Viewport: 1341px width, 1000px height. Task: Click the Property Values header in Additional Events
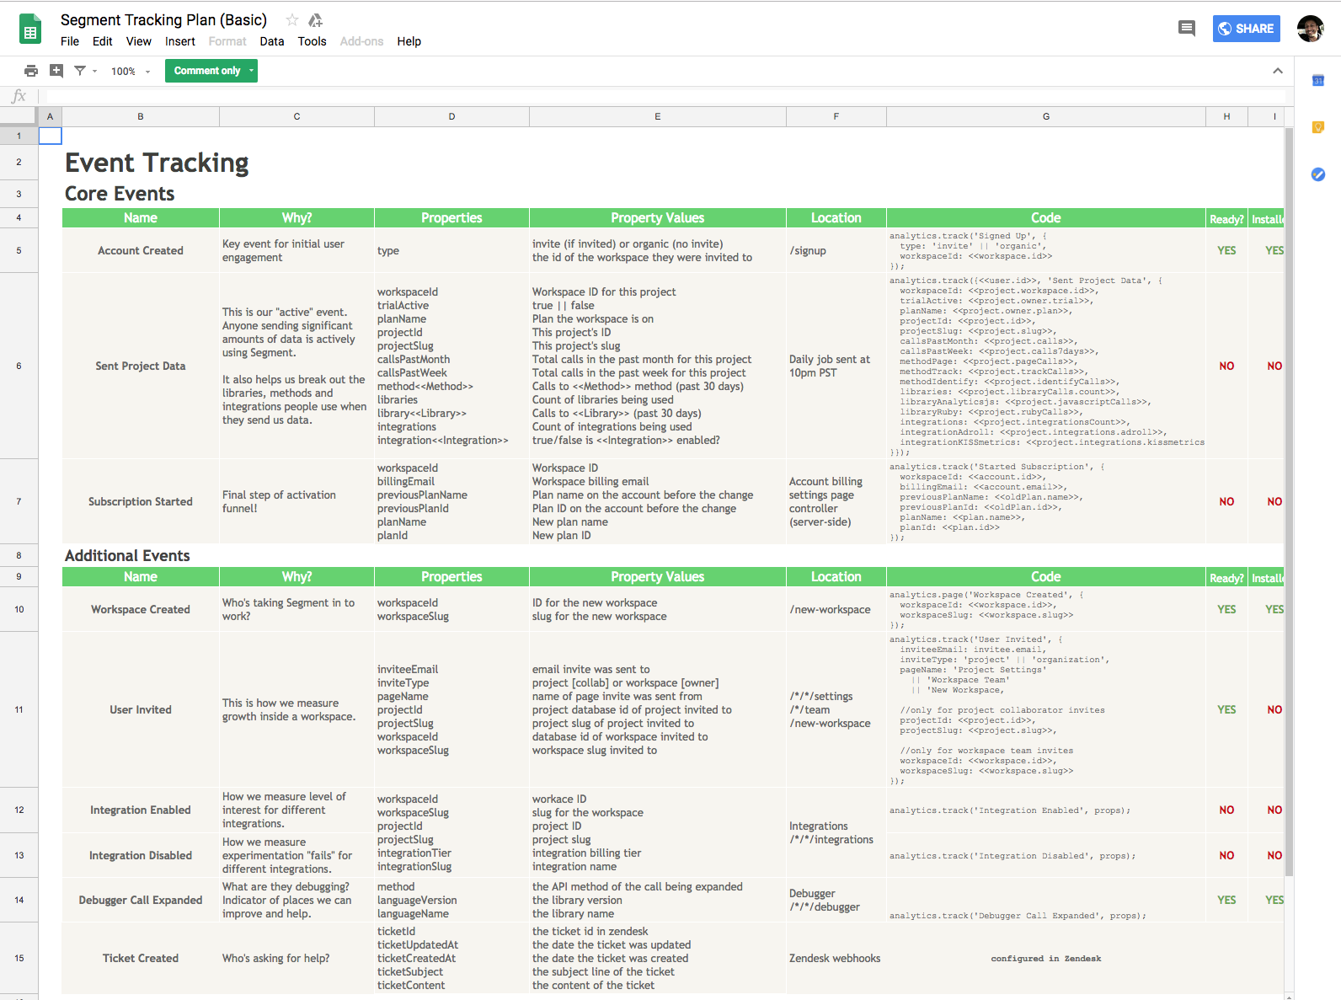coord(657,576)
